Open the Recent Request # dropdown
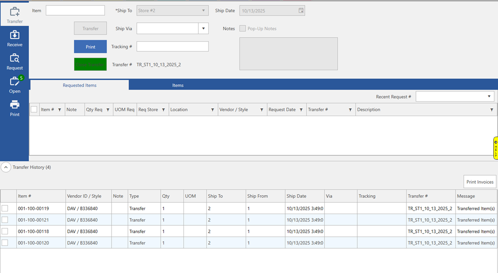This screenshot has width=498, height=273. [x=489, y=97]
